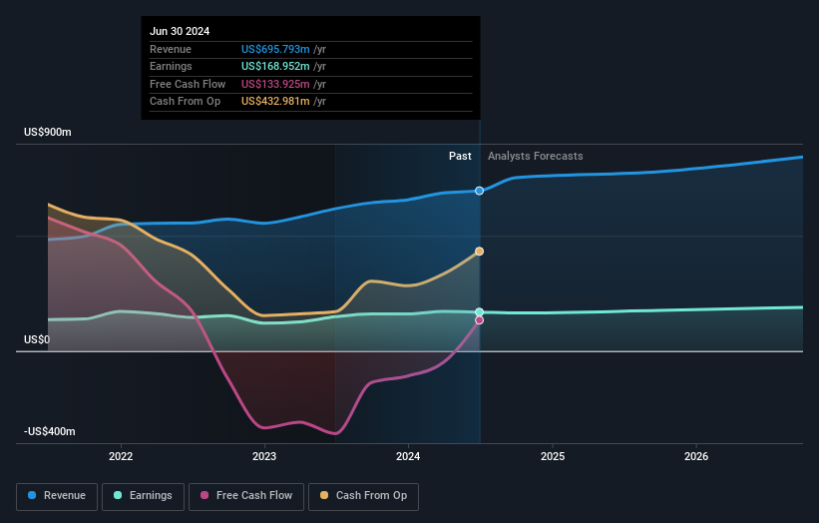Click the 2022 x-axis label
Image resolution: width=819 pixels, height=523 pixels.
[x=121, y=456]
